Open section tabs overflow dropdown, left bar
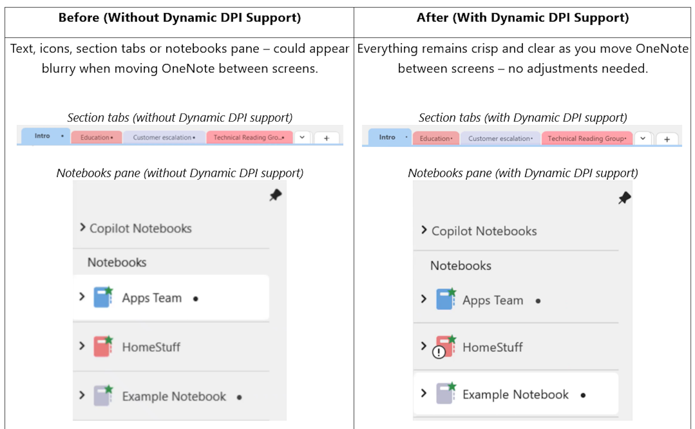 302,137
